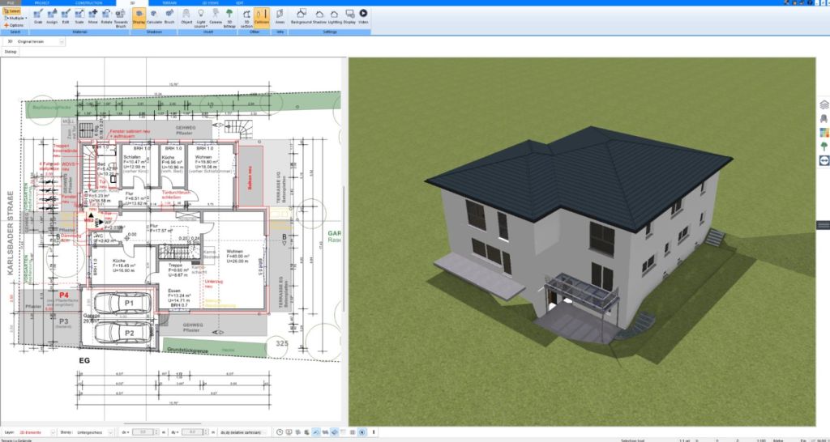
Task: Click the Towards Brush tool
Action: click(121, 17)
